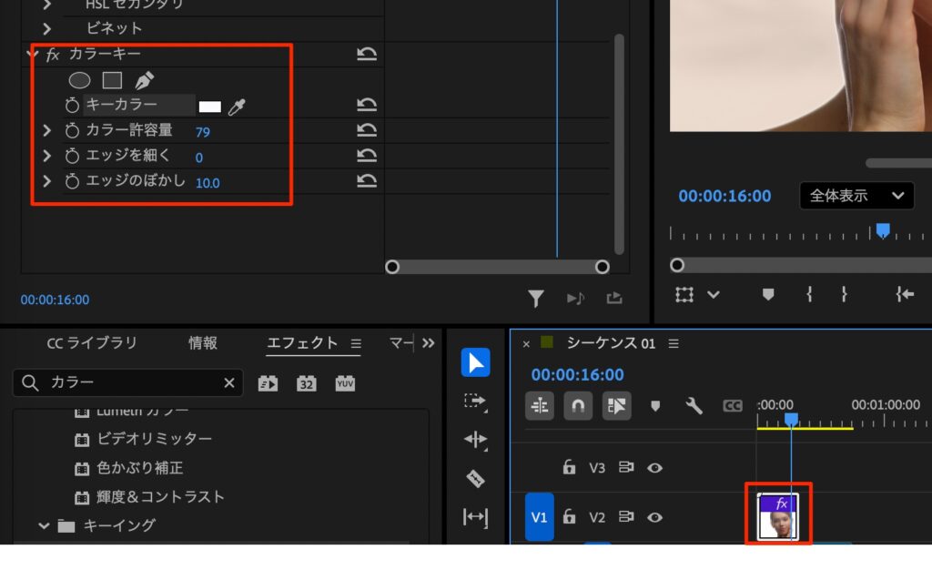The image size is (932, 570).
Task: Toggle V3 track lock
Action: pos(569,467)
